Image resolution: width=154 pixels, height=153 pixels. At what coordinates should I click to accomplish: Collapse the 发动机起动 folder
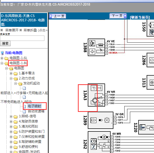[x=15, y=83]
